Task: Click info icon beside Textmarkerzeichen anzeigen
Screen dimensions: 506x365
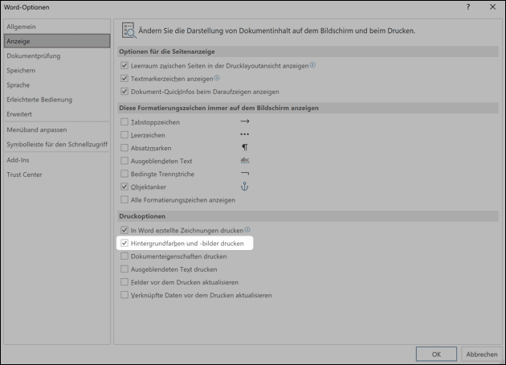Action: [217, 78]
